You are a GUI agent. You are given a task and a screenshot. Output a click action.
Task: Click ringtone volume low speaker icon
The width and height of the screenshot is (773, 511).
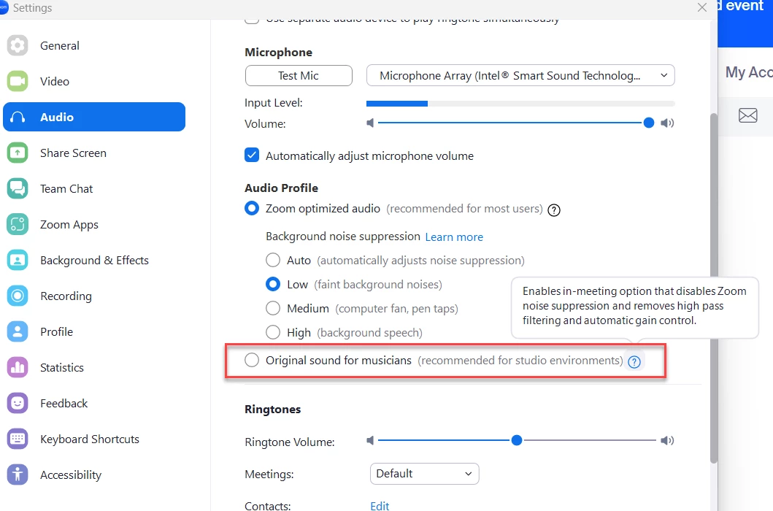point(370,440)
